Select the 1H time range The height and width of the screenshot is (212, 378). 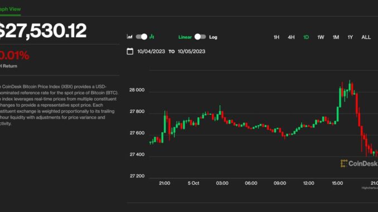click(x=277, y=37)
